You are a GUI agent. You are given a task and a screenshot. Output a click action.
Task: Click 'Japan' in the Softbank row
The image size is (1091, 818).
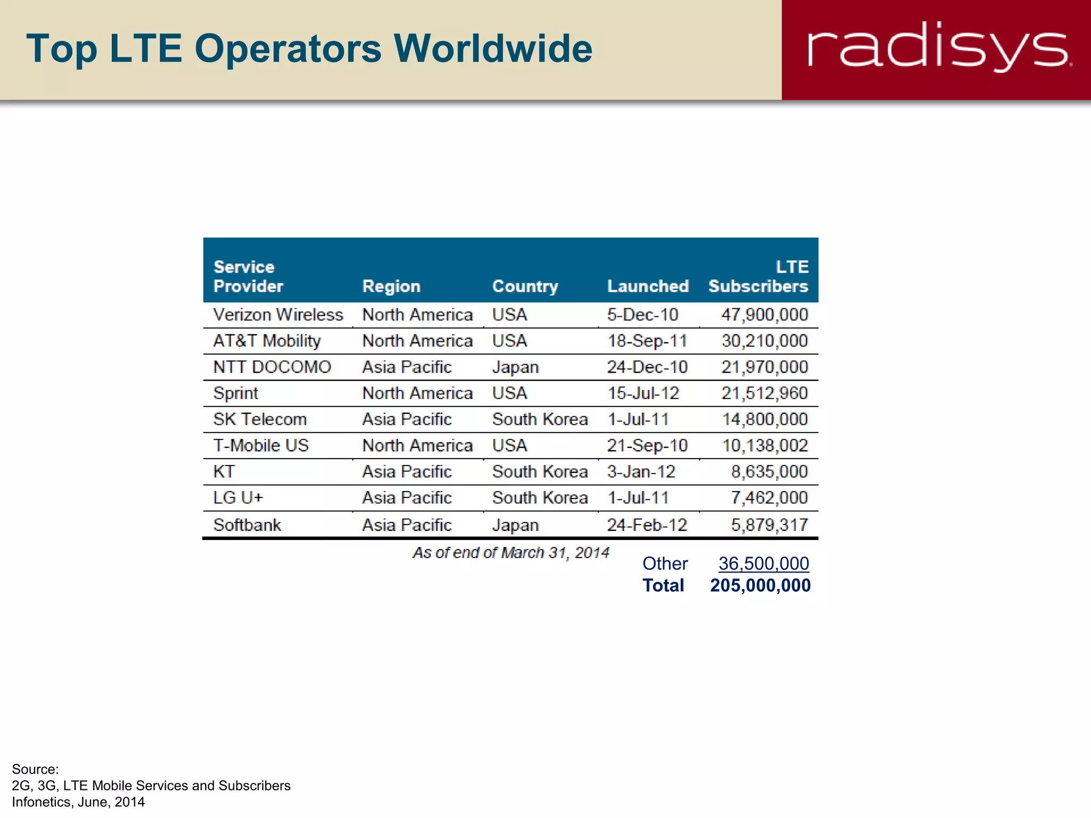click(x=516, y=526)
